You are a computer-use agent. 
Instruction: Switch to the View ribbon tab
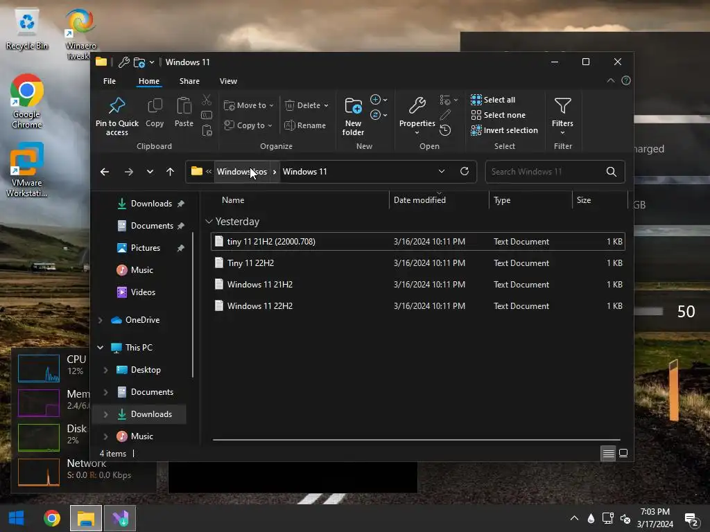pos(228,81)
